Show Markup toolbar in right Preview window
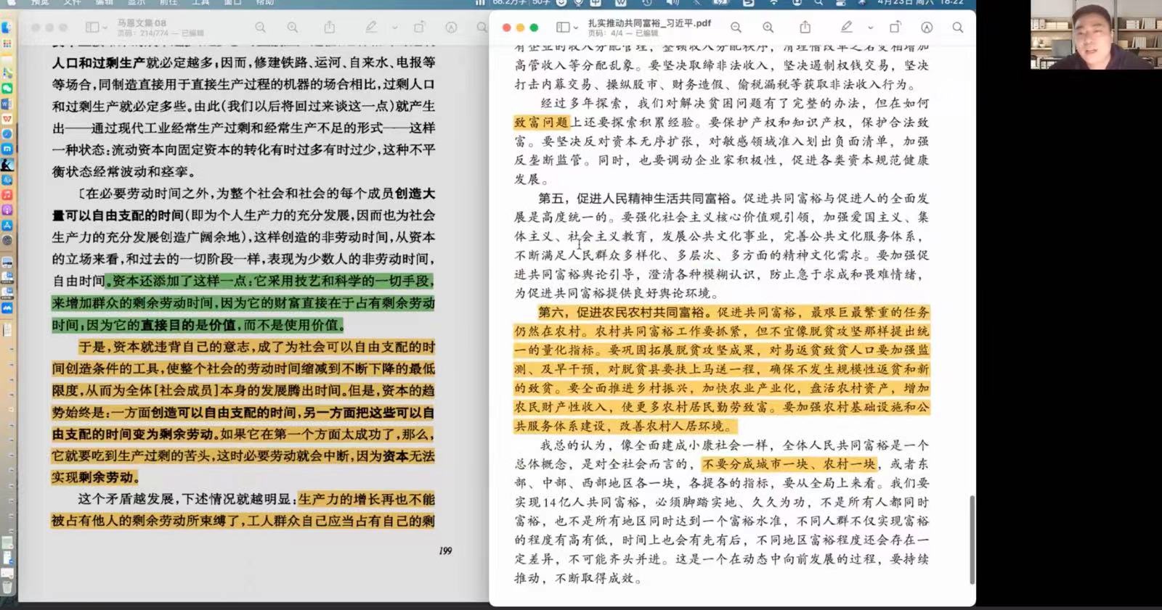Viewport: 1162px width, 610px height. [x=927, y=28]
